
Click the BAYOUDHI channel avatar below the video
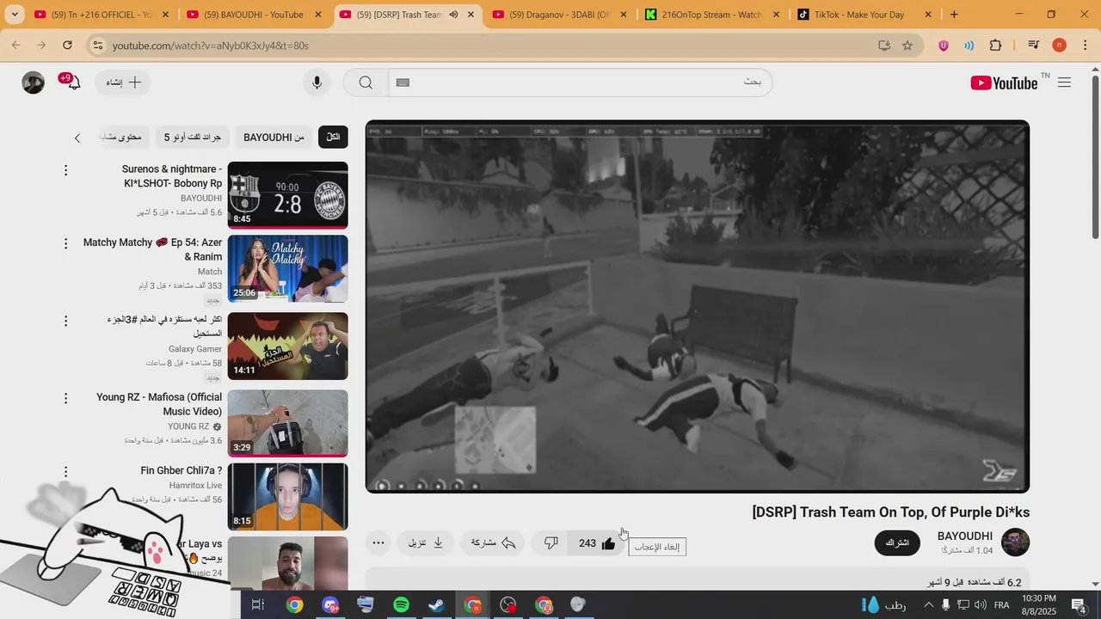tap(1015, 542)
